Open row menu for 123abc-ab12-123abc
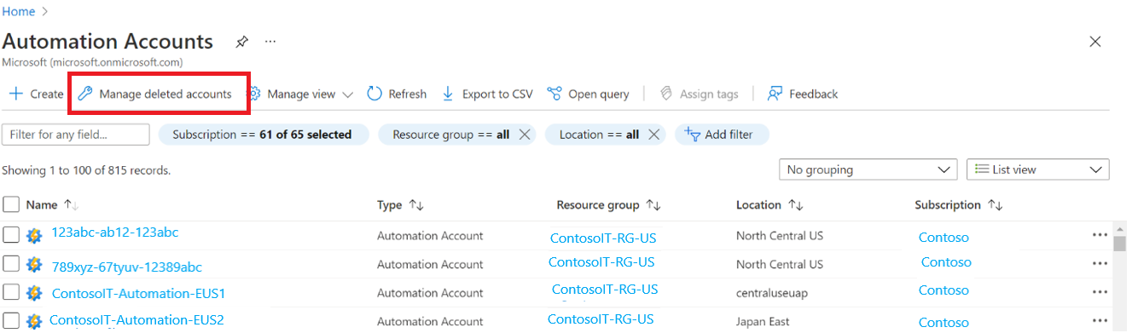The height and width of the screenshot is (333, 1138). click(1100, 236)
